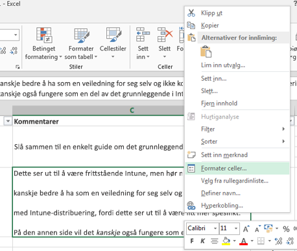This screenshot has height=251, width=297.
Task: Click the Formater celler icon
Action: tap(191, 168)
